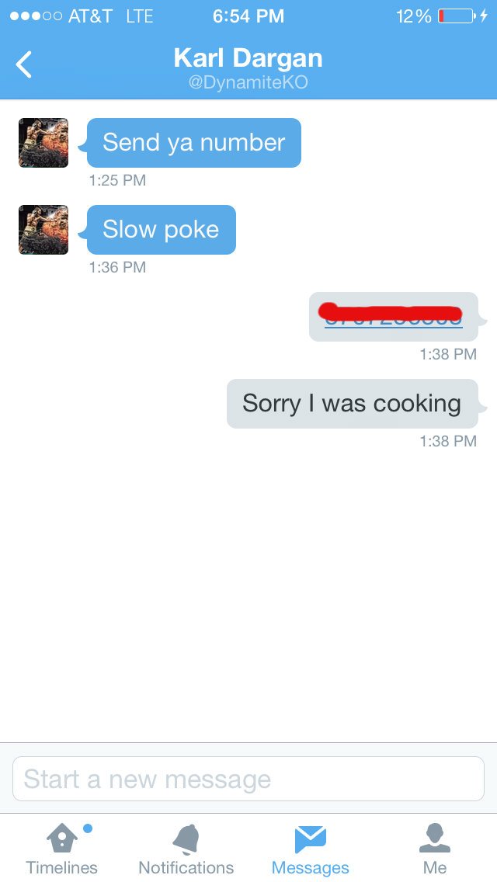The image size is (497, 882).
Task: Tap avatar beside "Send ya number"
Action: coord(43,143)
